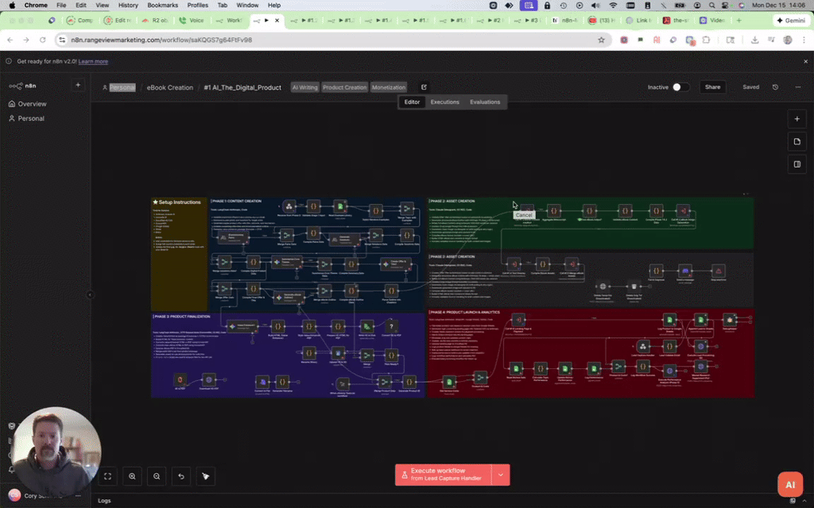
Task: Tidy up the workflow layout
Action: (x=205, y=476)
